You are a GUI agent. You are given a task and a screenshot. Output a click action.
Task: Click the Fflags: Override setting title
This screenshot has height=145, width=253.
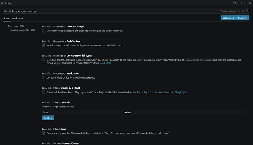(x=56, y=102)
